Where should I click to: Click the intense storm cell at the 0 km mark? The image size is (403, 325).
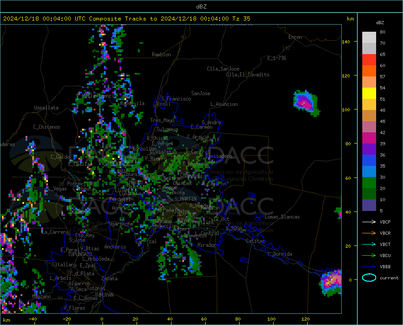click(331, 282)
